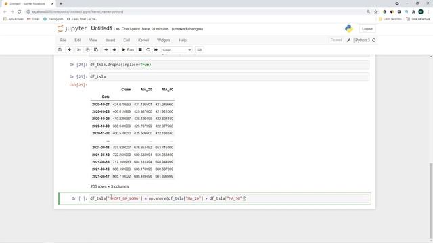
Task: Click the Close column header
Action: coord(126,90)
